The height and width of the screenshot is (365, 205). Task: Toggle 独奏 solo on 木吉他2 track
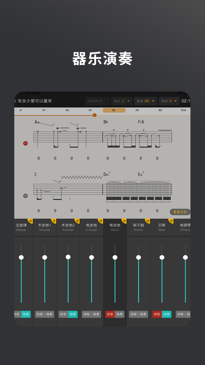pos(73,314)
